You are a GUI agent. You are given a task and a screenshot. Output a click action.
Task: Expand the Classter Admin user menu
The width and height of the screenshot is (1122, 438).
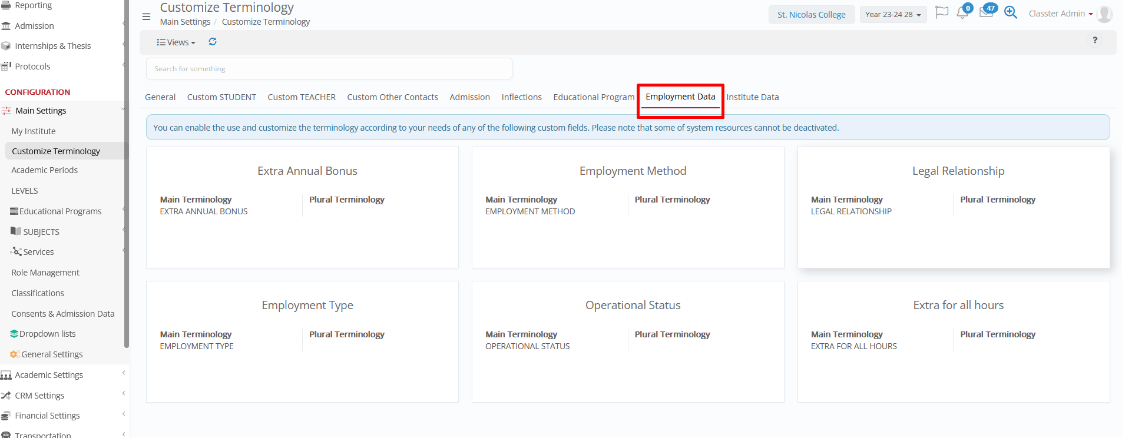click(1060, 14)
